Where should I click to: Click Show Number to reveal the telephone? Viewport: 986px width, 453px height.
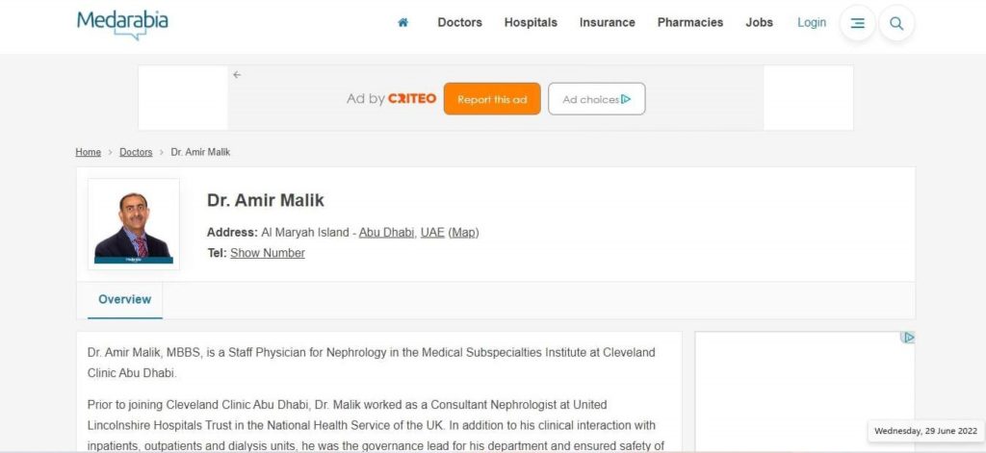click(268, 253)
